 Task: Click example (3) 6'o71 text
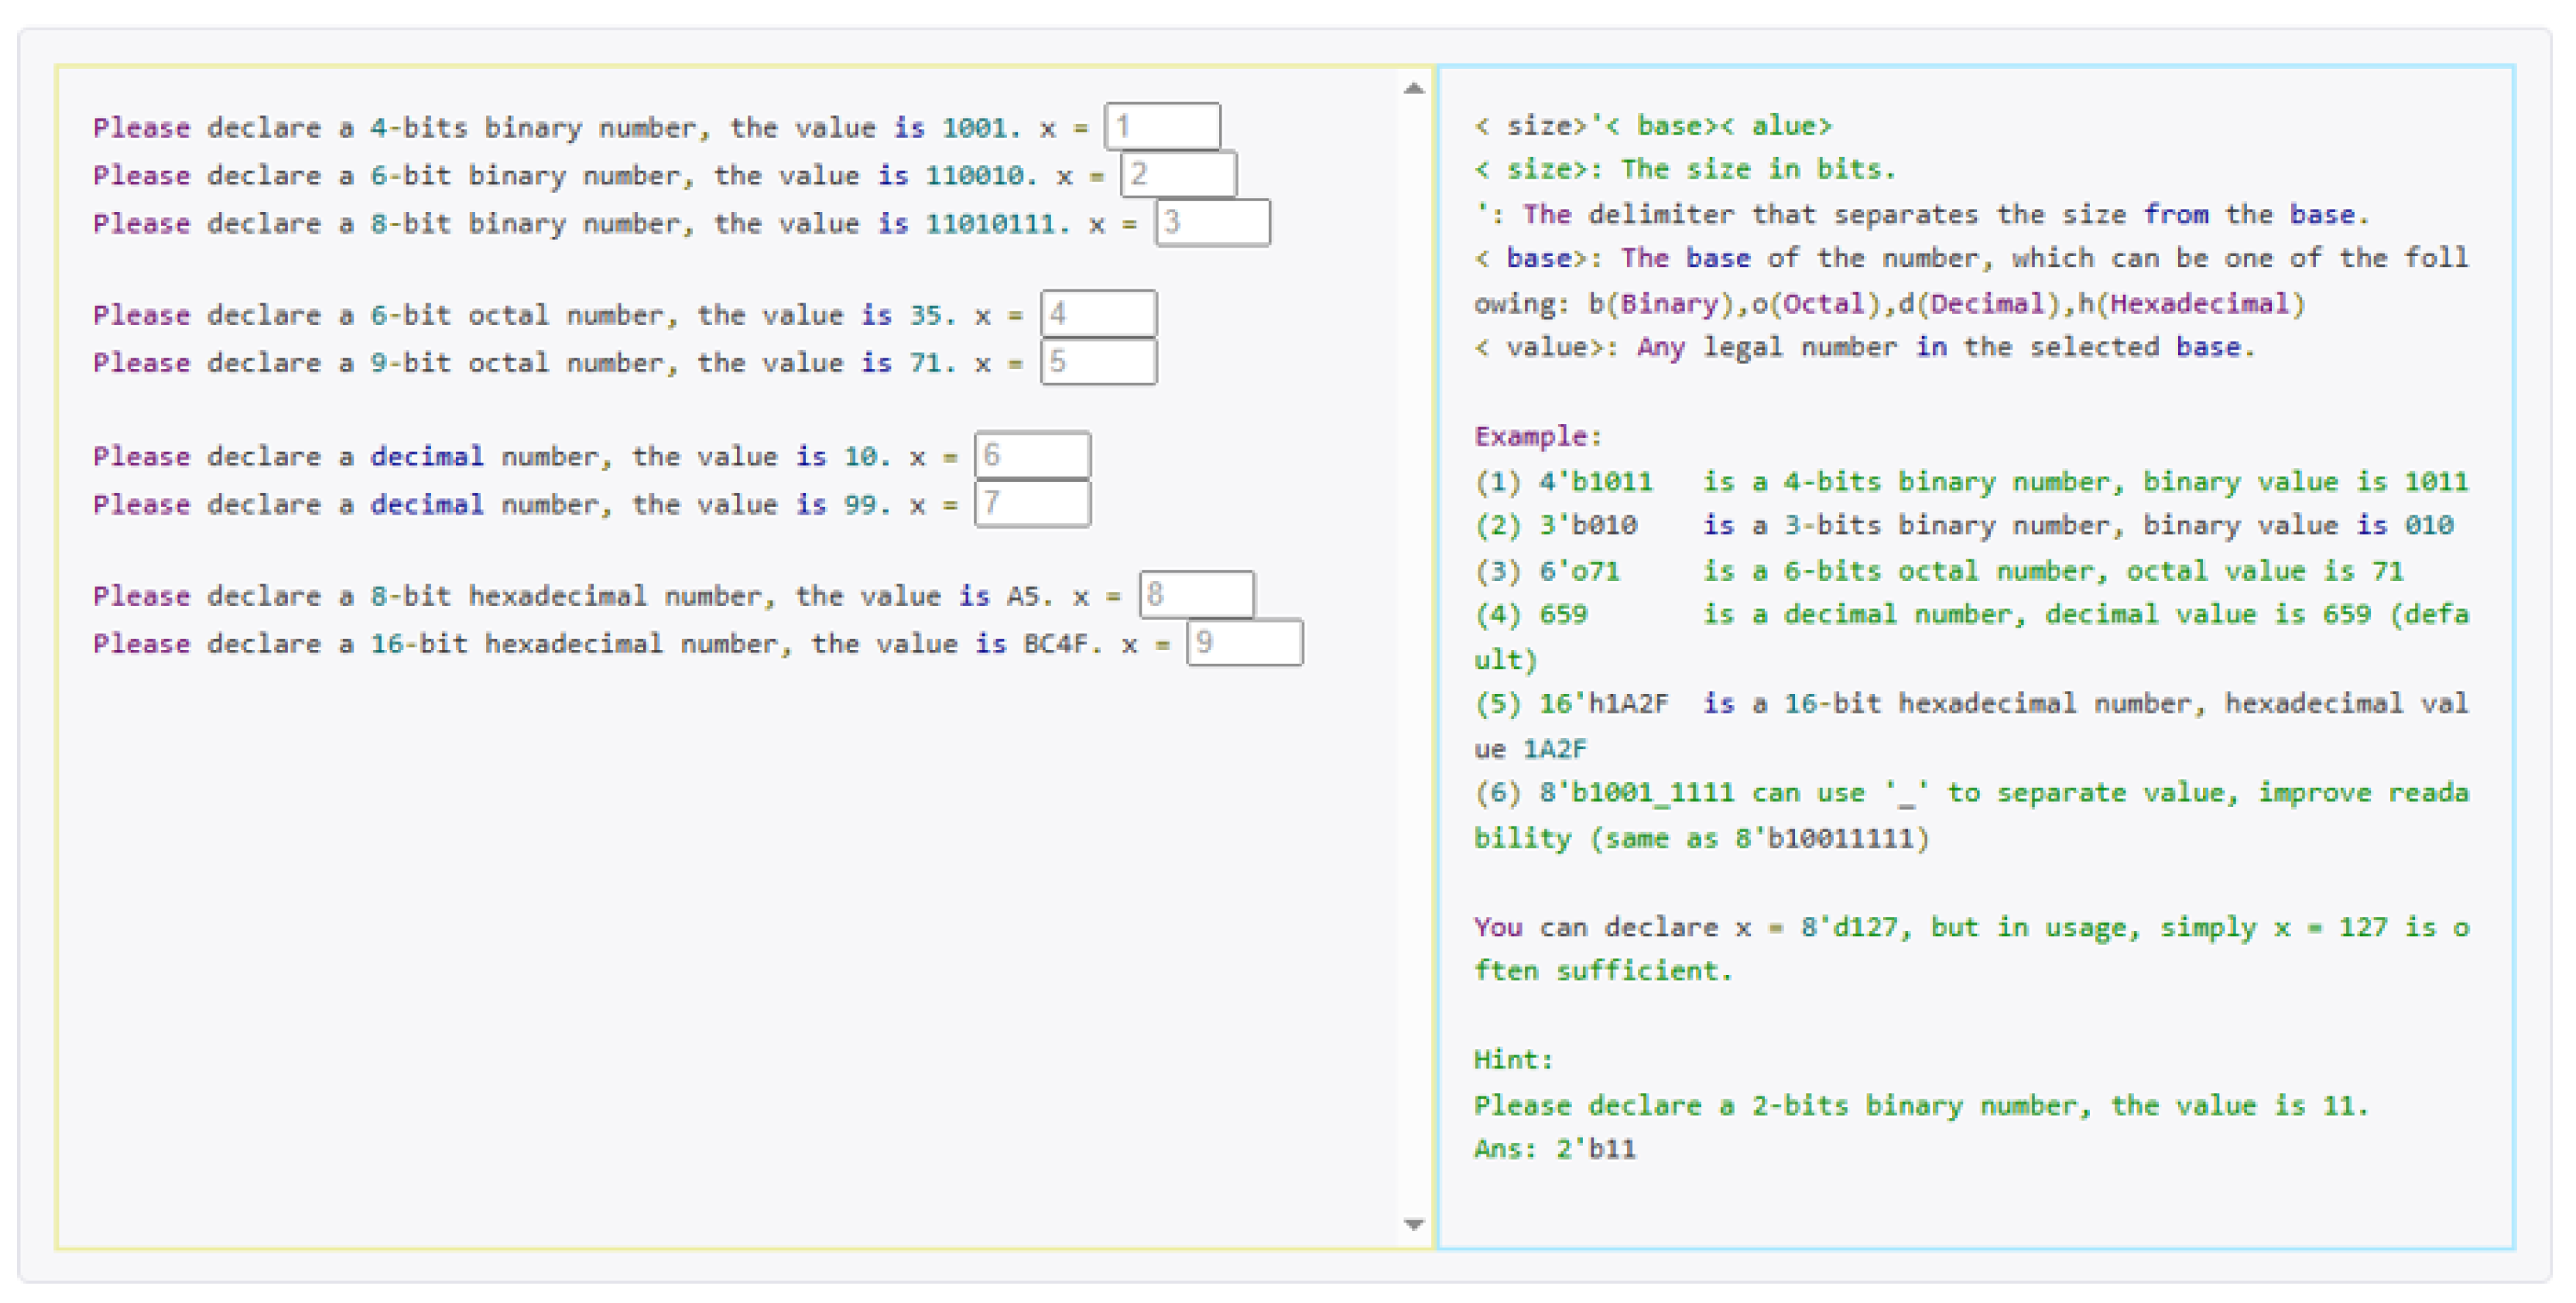tap(1578, 571)
